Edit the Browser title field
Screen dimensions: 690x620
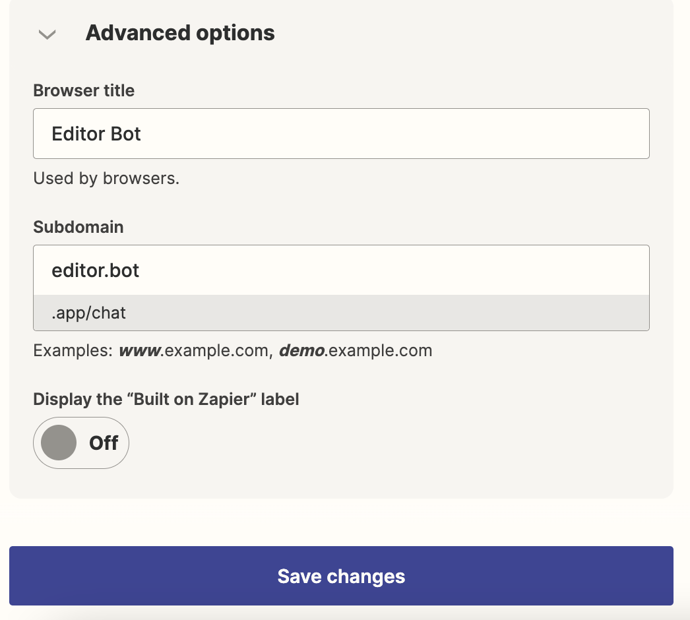[x=341, y=133]
